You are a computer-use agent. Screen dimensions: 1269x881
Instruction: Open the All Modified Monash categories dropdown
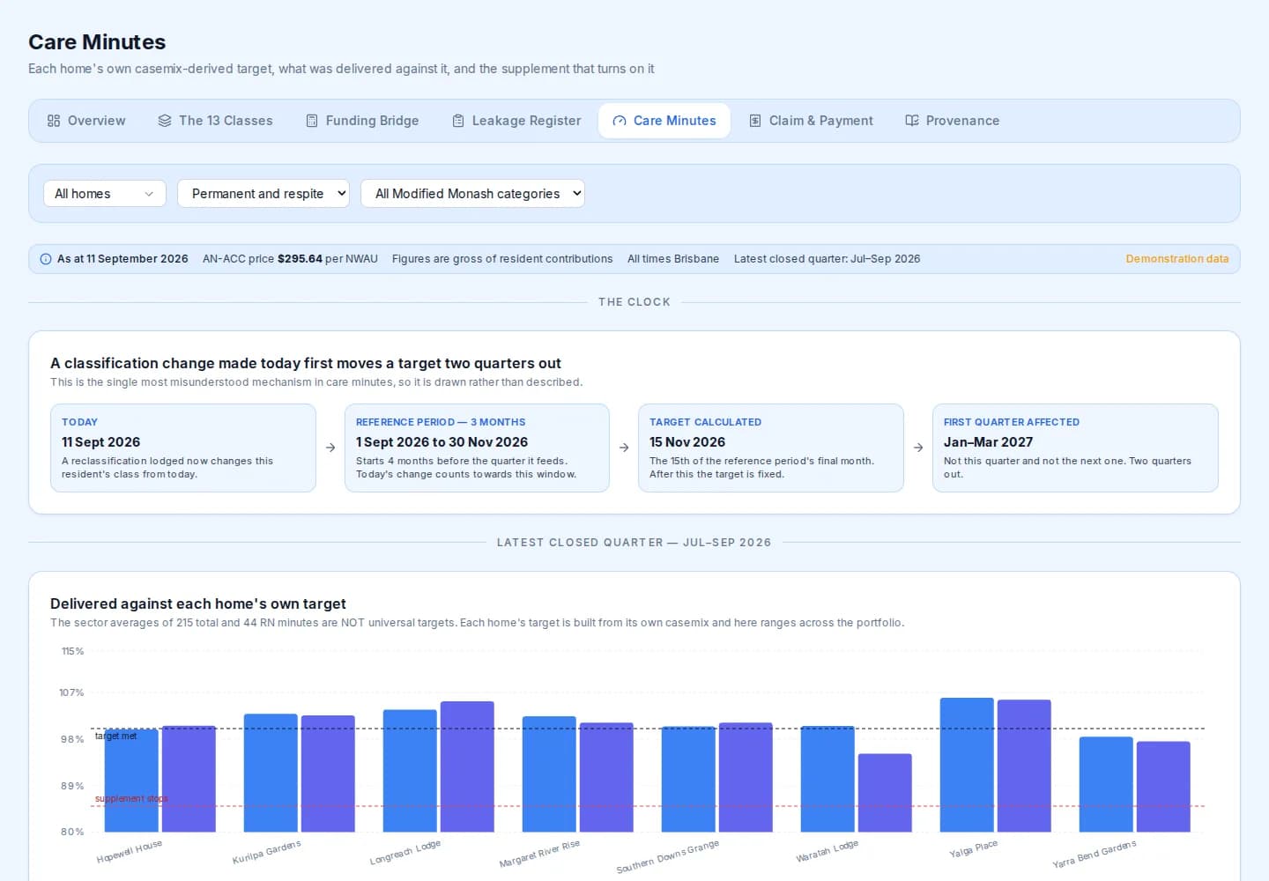point(472,194)
